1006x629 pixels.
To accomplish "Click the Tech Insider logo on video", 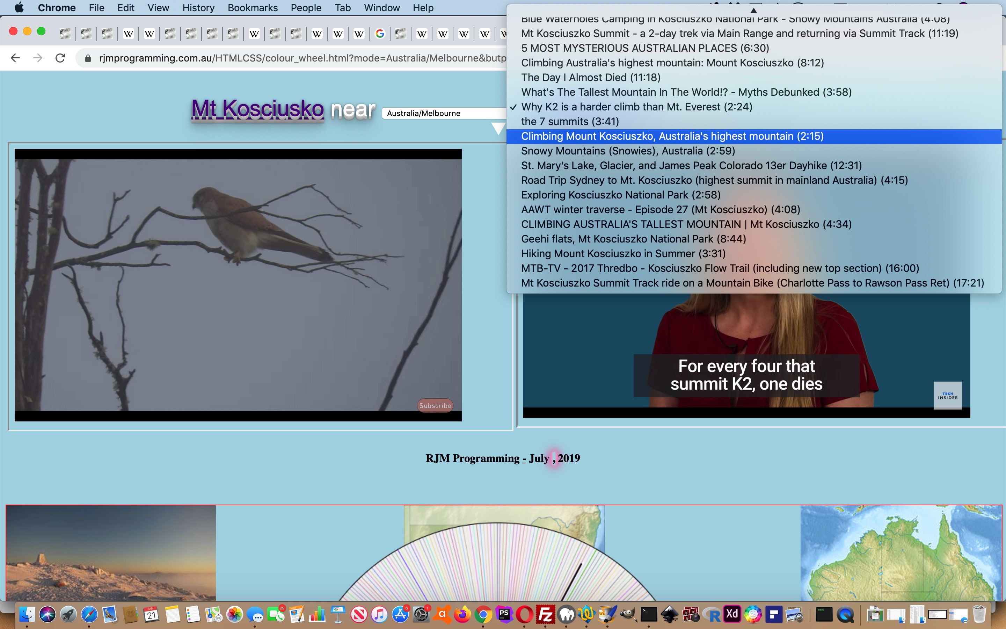I will pos(948,396).
